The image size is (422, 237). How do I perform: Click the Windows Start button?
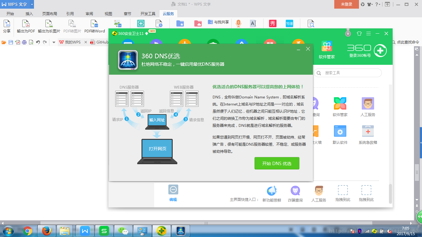(x=8, y=231)
